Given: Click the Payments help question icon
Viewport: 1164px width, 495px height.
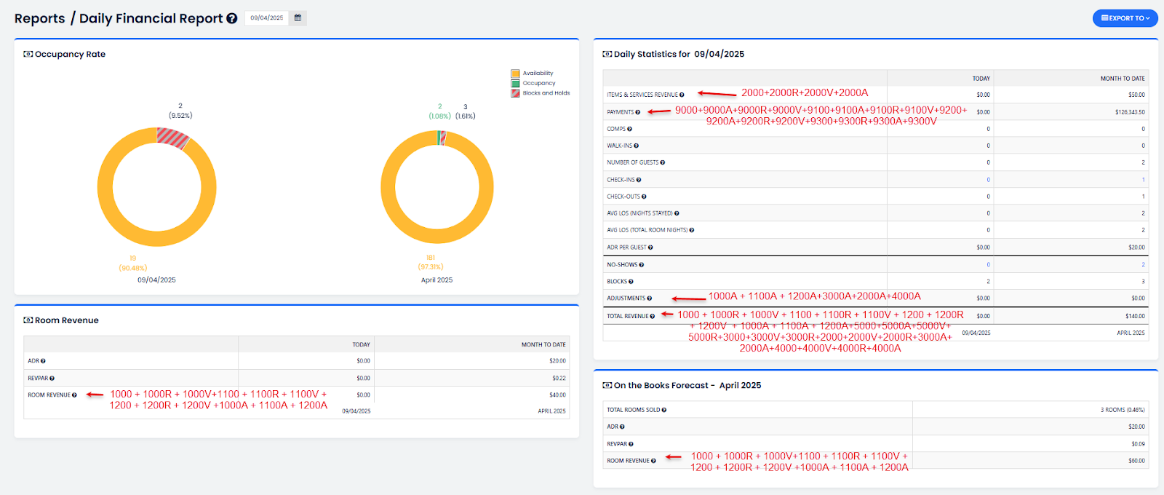Looking at the screenshot, I should point(638,112).
